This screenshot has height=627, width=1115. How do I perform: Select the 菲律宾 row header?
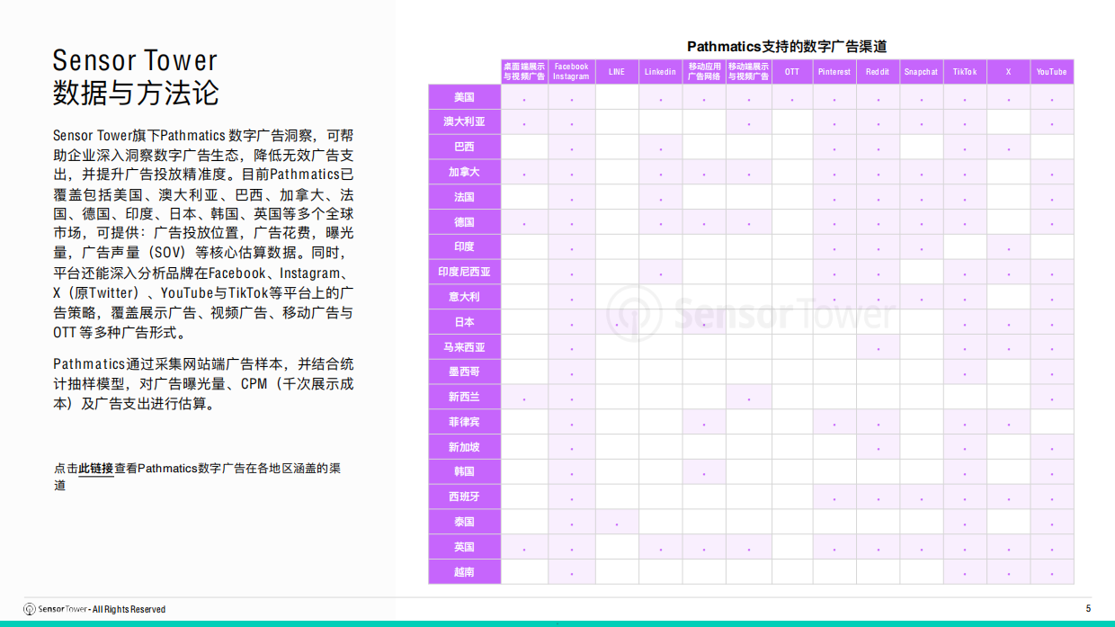point(464,422)
